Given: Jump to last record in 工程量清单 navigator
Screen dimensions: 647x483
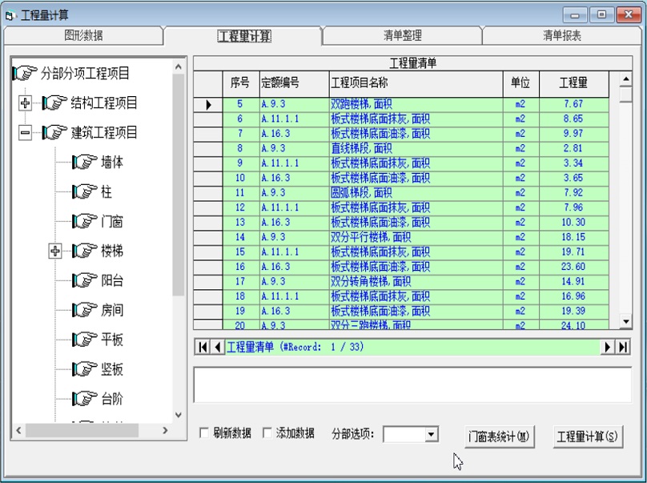Looking at the screenshot, I should 623,347.
